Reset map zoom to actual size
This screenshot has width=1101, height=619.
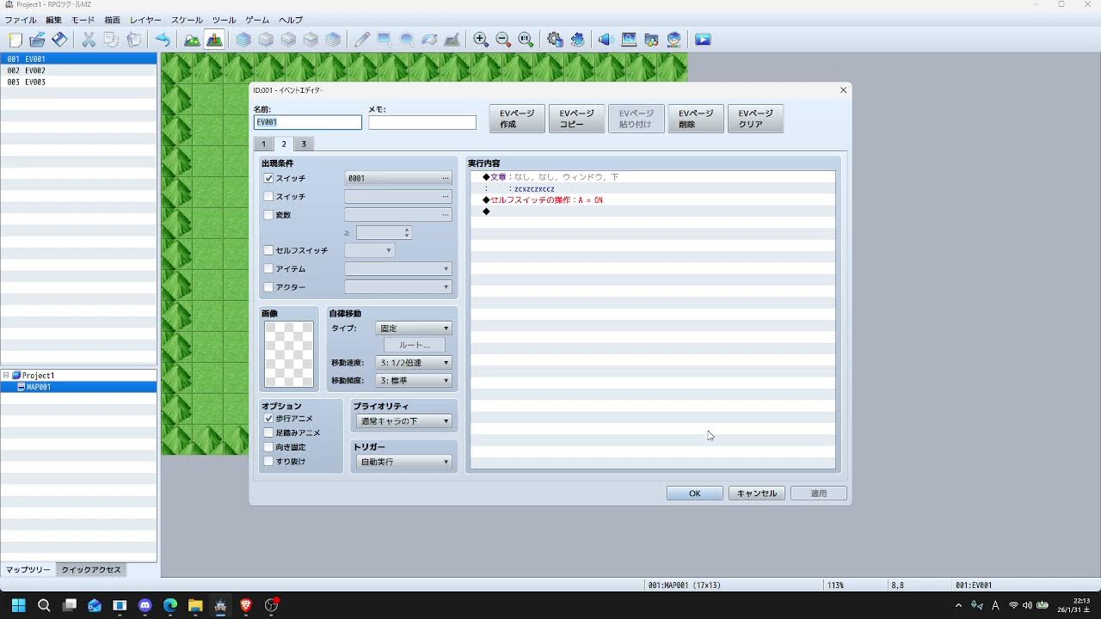[526, 40]
